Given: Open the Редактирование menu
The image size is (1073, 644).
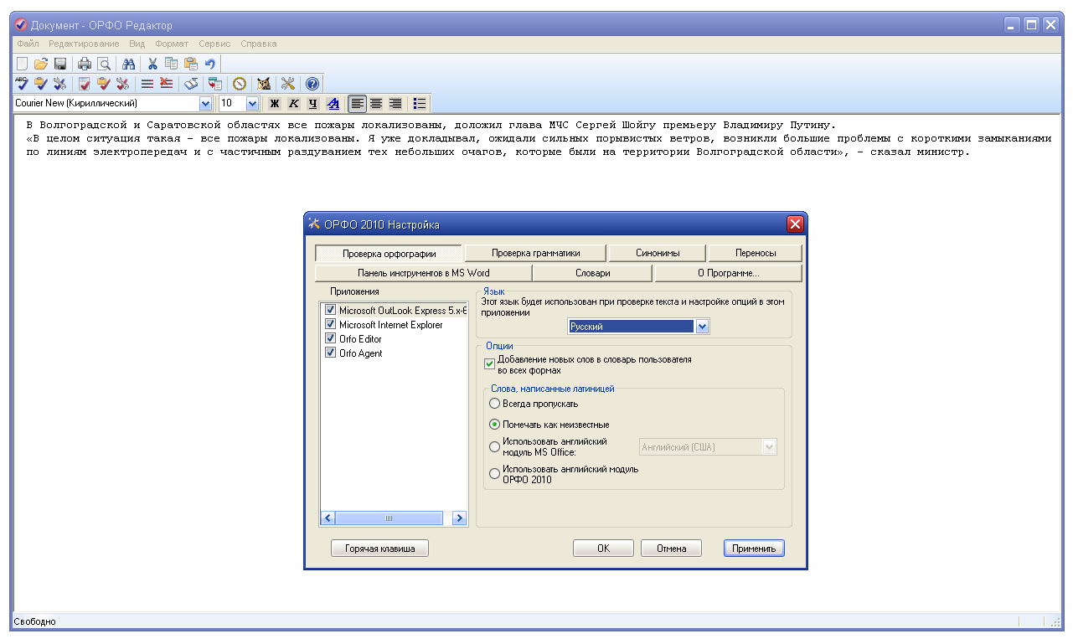Looking at the screenshot, I should (x=84, y=44).
